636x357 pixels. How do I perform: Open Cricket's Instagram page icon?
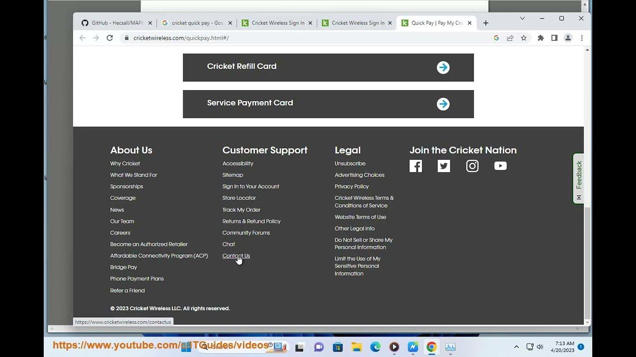click(x=472, y=166)
